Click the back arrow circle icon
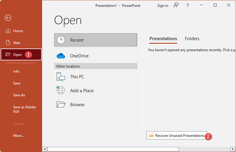This screenshot has width=236, height=152. pos(8,18)
